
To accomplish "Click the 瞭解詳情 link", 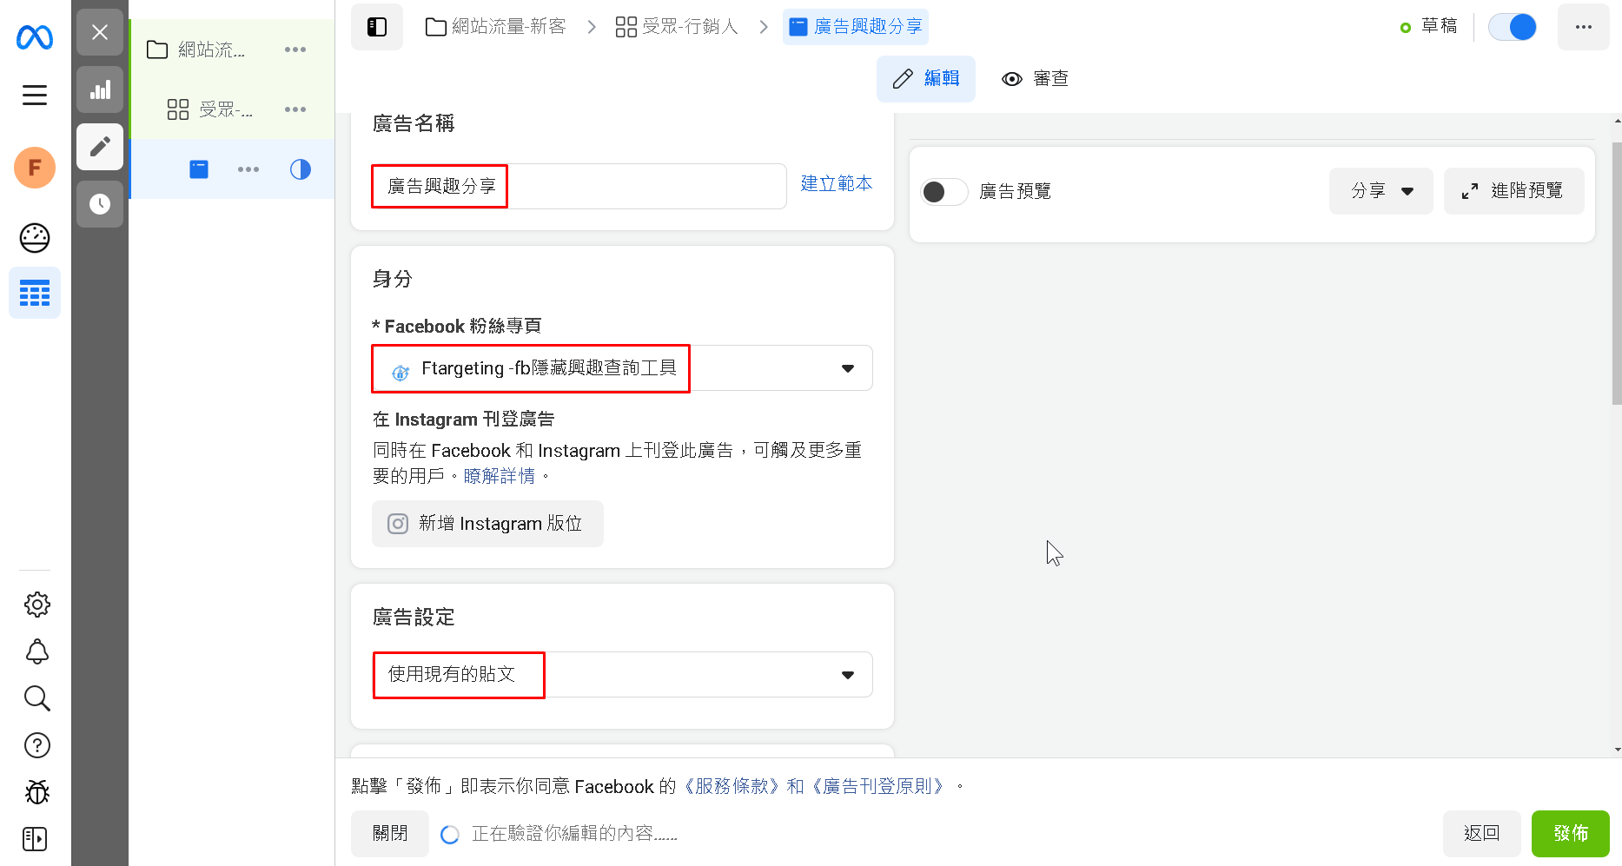I will [500, 476].
